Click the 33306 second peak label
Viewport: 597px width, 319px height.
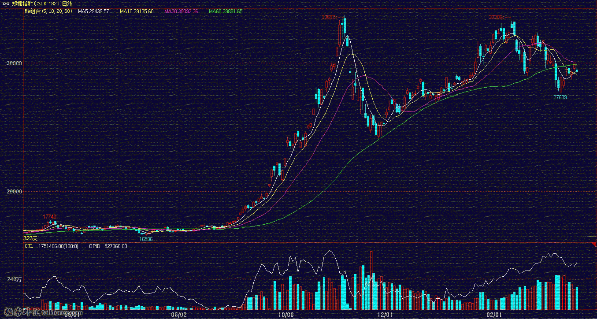coord(496,17)
